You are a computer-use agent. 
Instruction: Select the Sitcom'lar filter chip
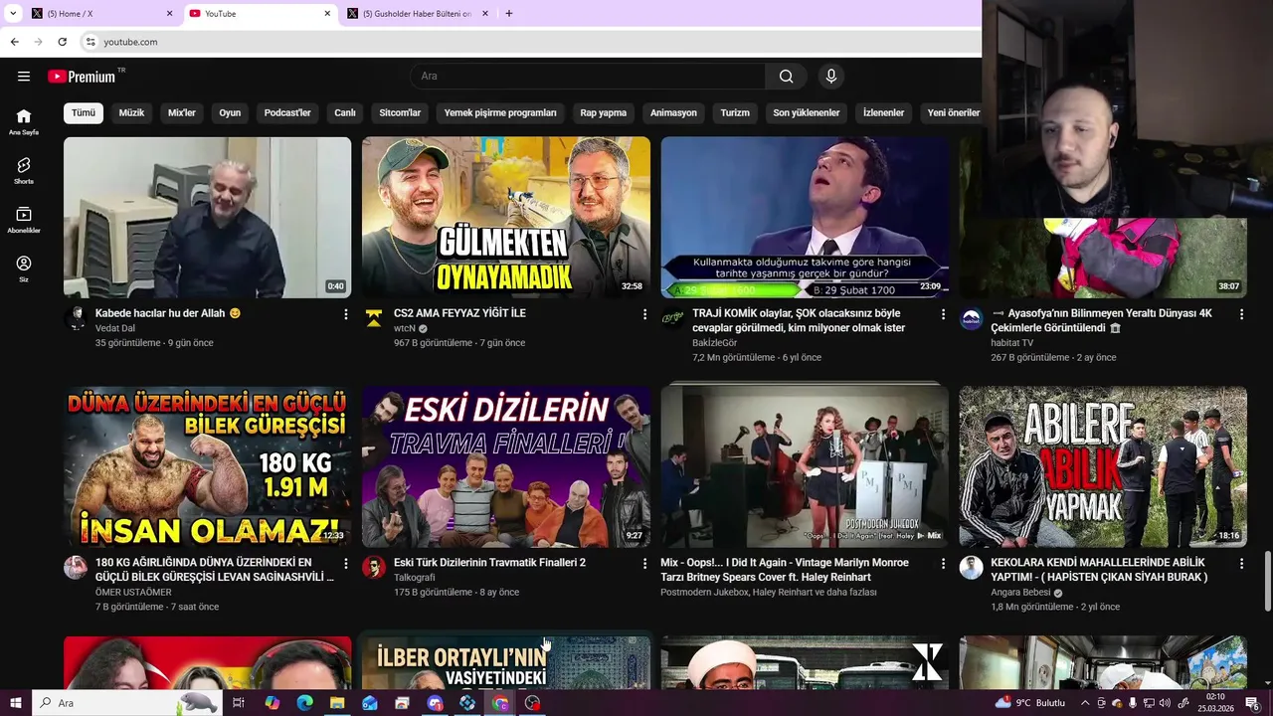(x=400, y=112)
